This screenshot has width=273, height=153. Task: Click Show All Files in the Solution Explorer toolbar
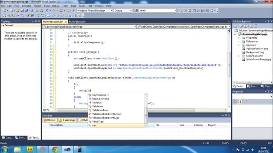click(241, 26)
